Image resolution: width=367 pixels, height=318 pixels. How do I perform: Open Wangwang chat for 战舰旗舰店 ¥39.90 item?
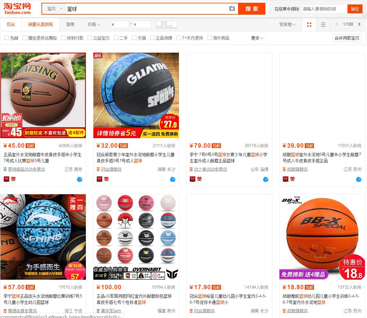358,179
